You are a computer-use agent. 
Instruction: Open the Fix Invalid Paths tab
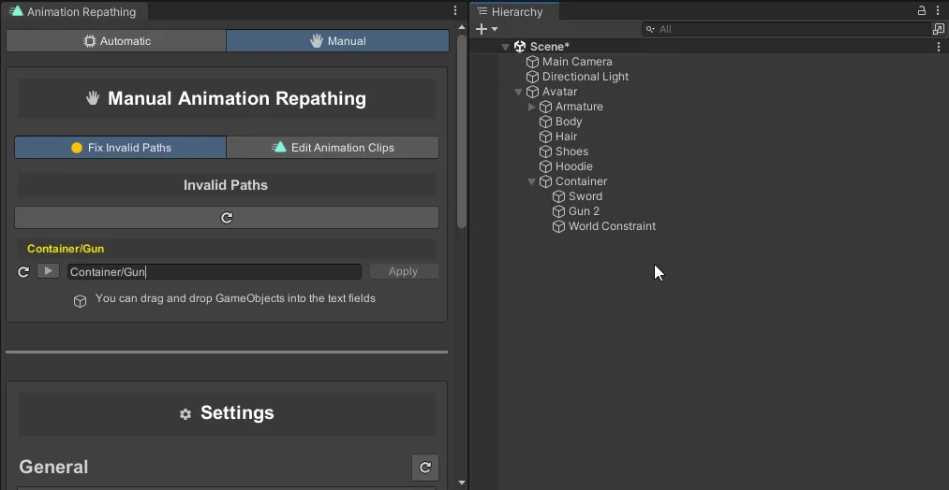[121, 148]
